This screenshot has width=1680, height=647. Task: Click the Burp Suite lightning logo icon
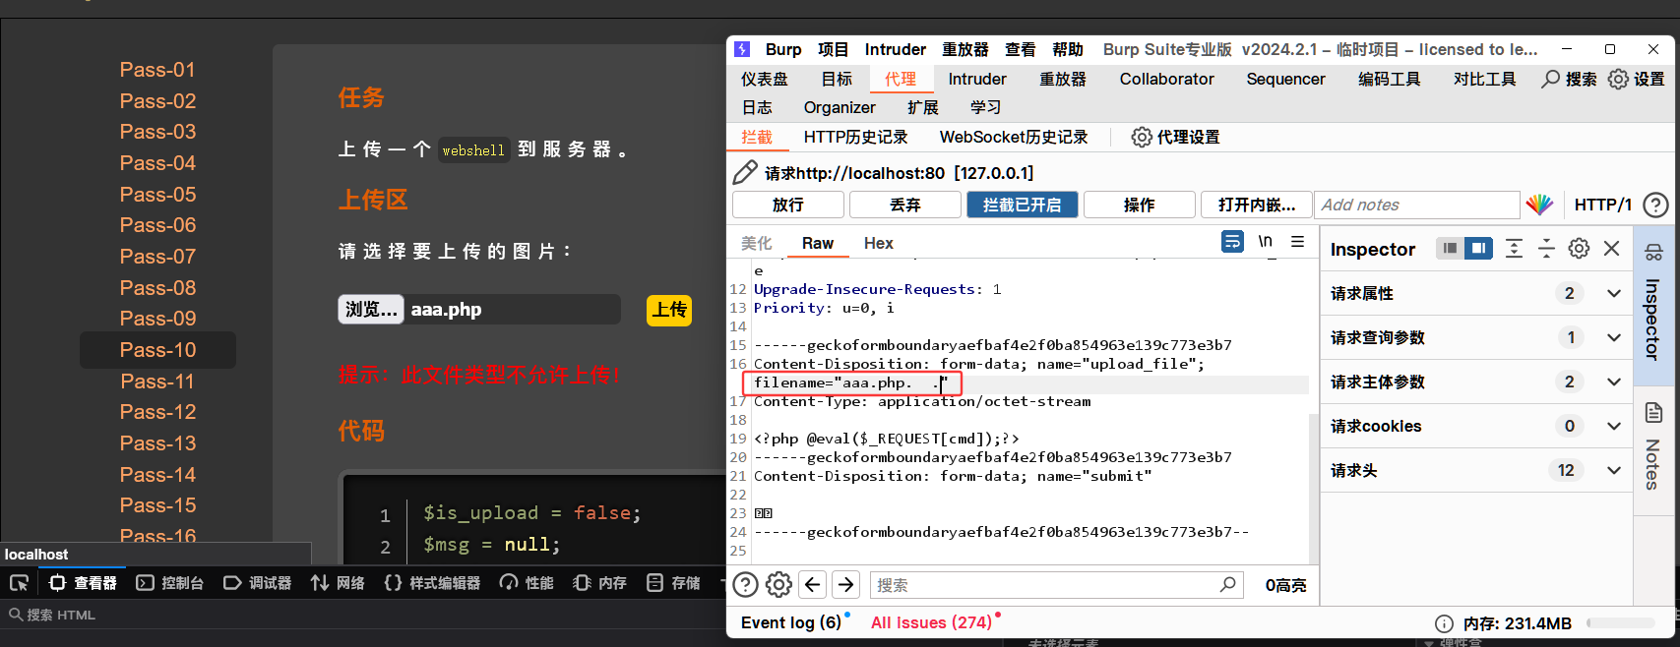pyautogui.click(x=743, y=49)
